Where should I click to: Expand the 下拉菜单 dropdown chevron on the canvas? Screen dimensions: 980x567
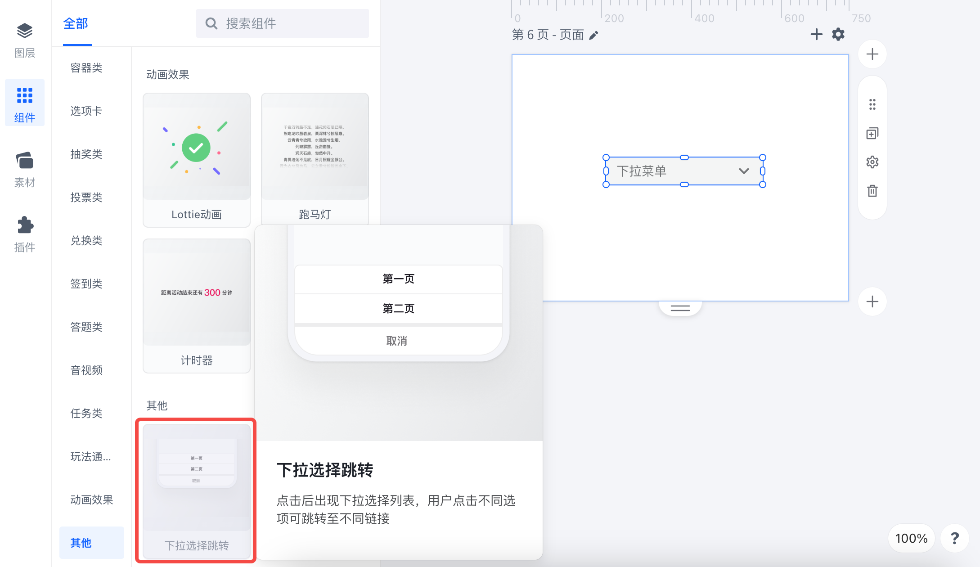744,171
